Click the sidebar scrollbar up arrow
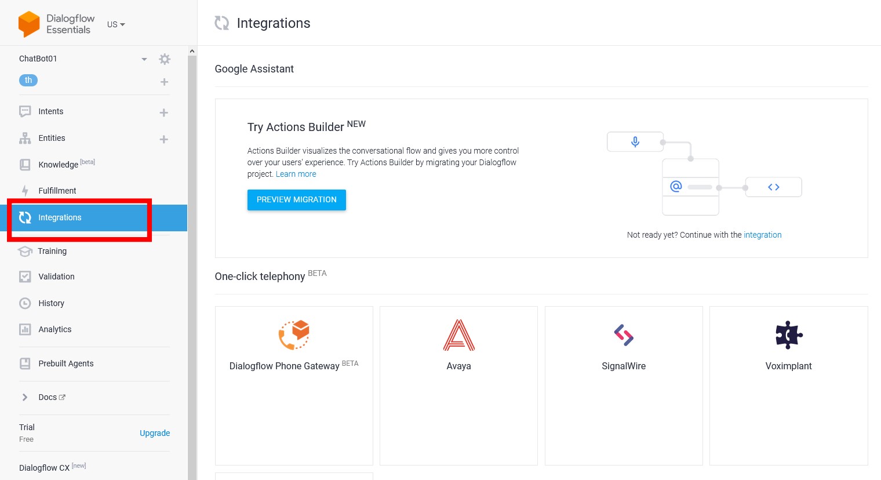 coord(192,51)
